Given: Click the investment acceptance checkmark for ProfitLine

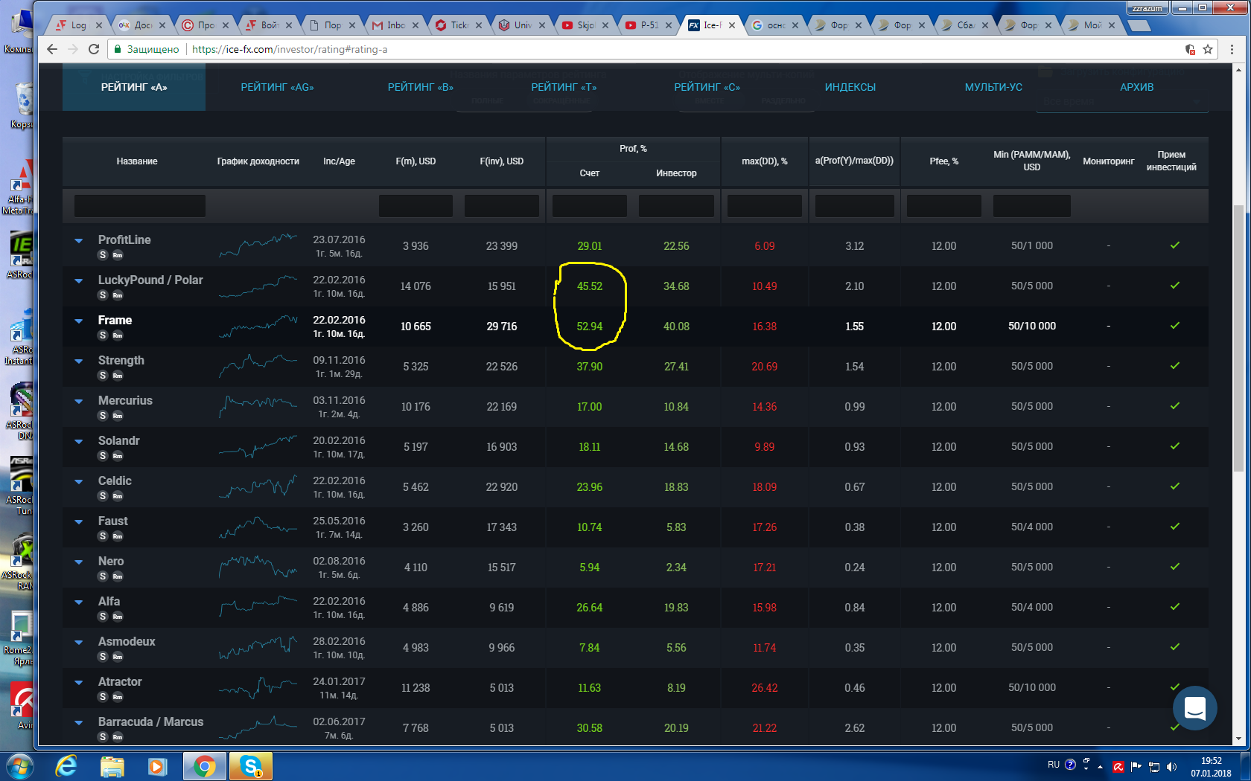Looking at the screenshot, I should 1174,245.
